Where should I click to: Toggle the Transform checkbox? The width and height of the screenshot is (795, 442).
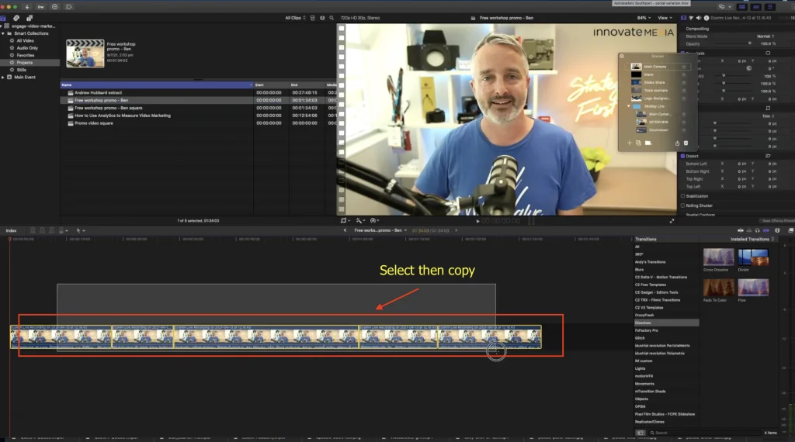pos(682,53)
